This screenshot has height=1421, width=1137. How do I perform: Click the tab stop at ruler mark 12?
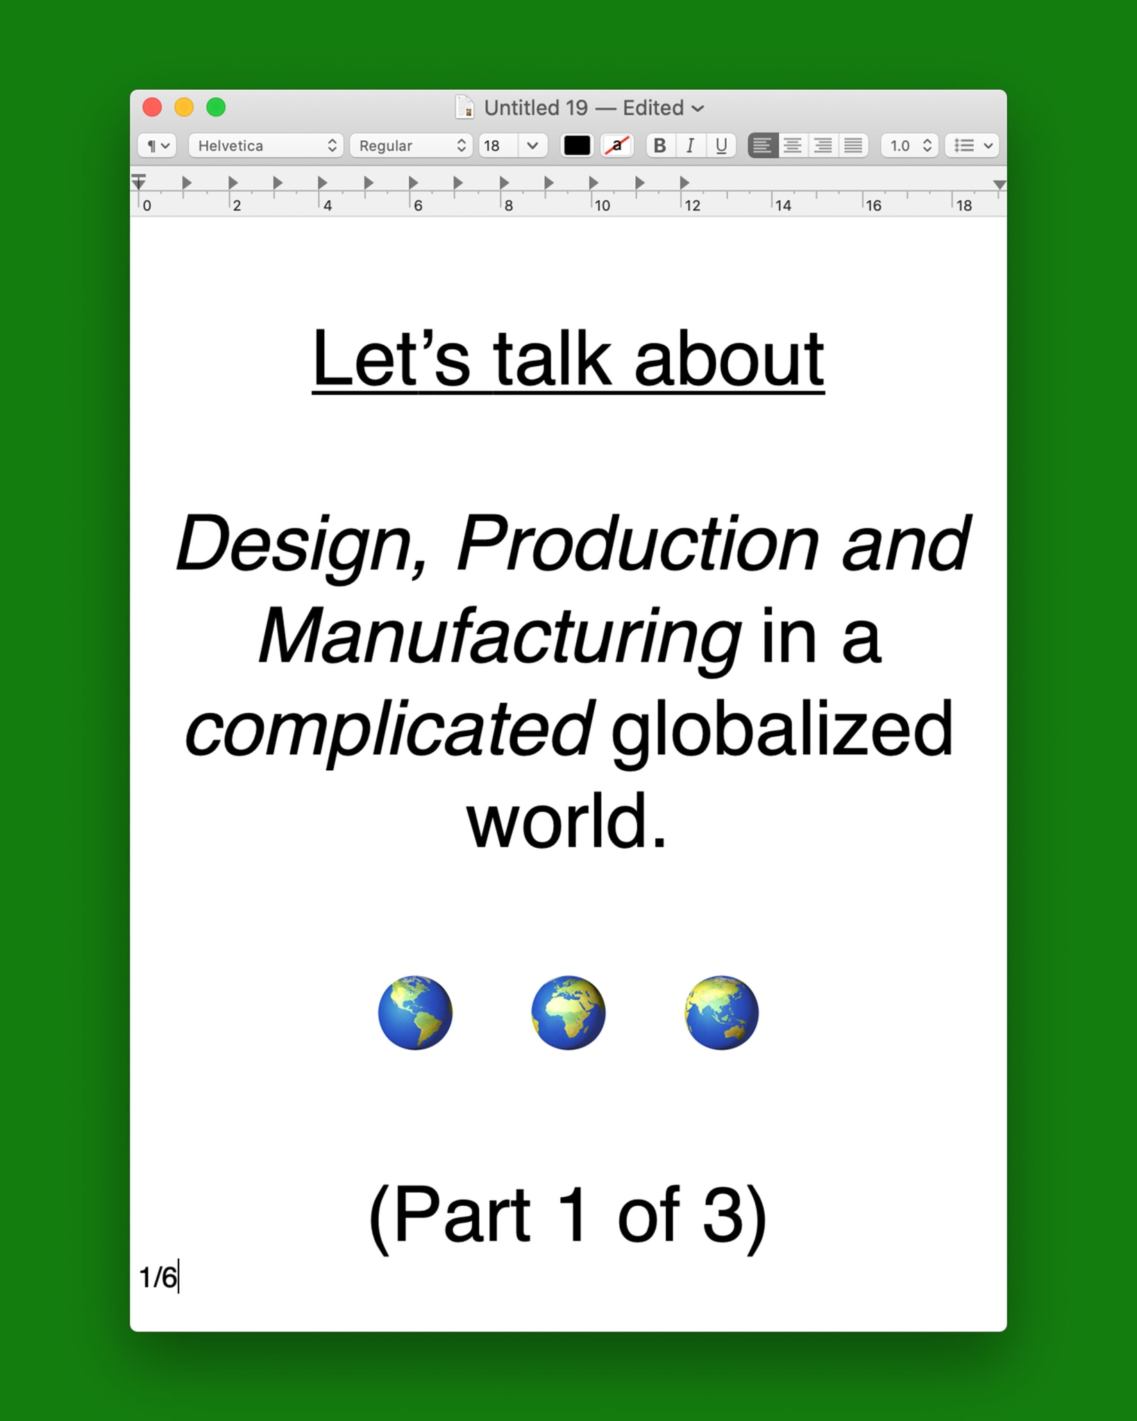684,182
